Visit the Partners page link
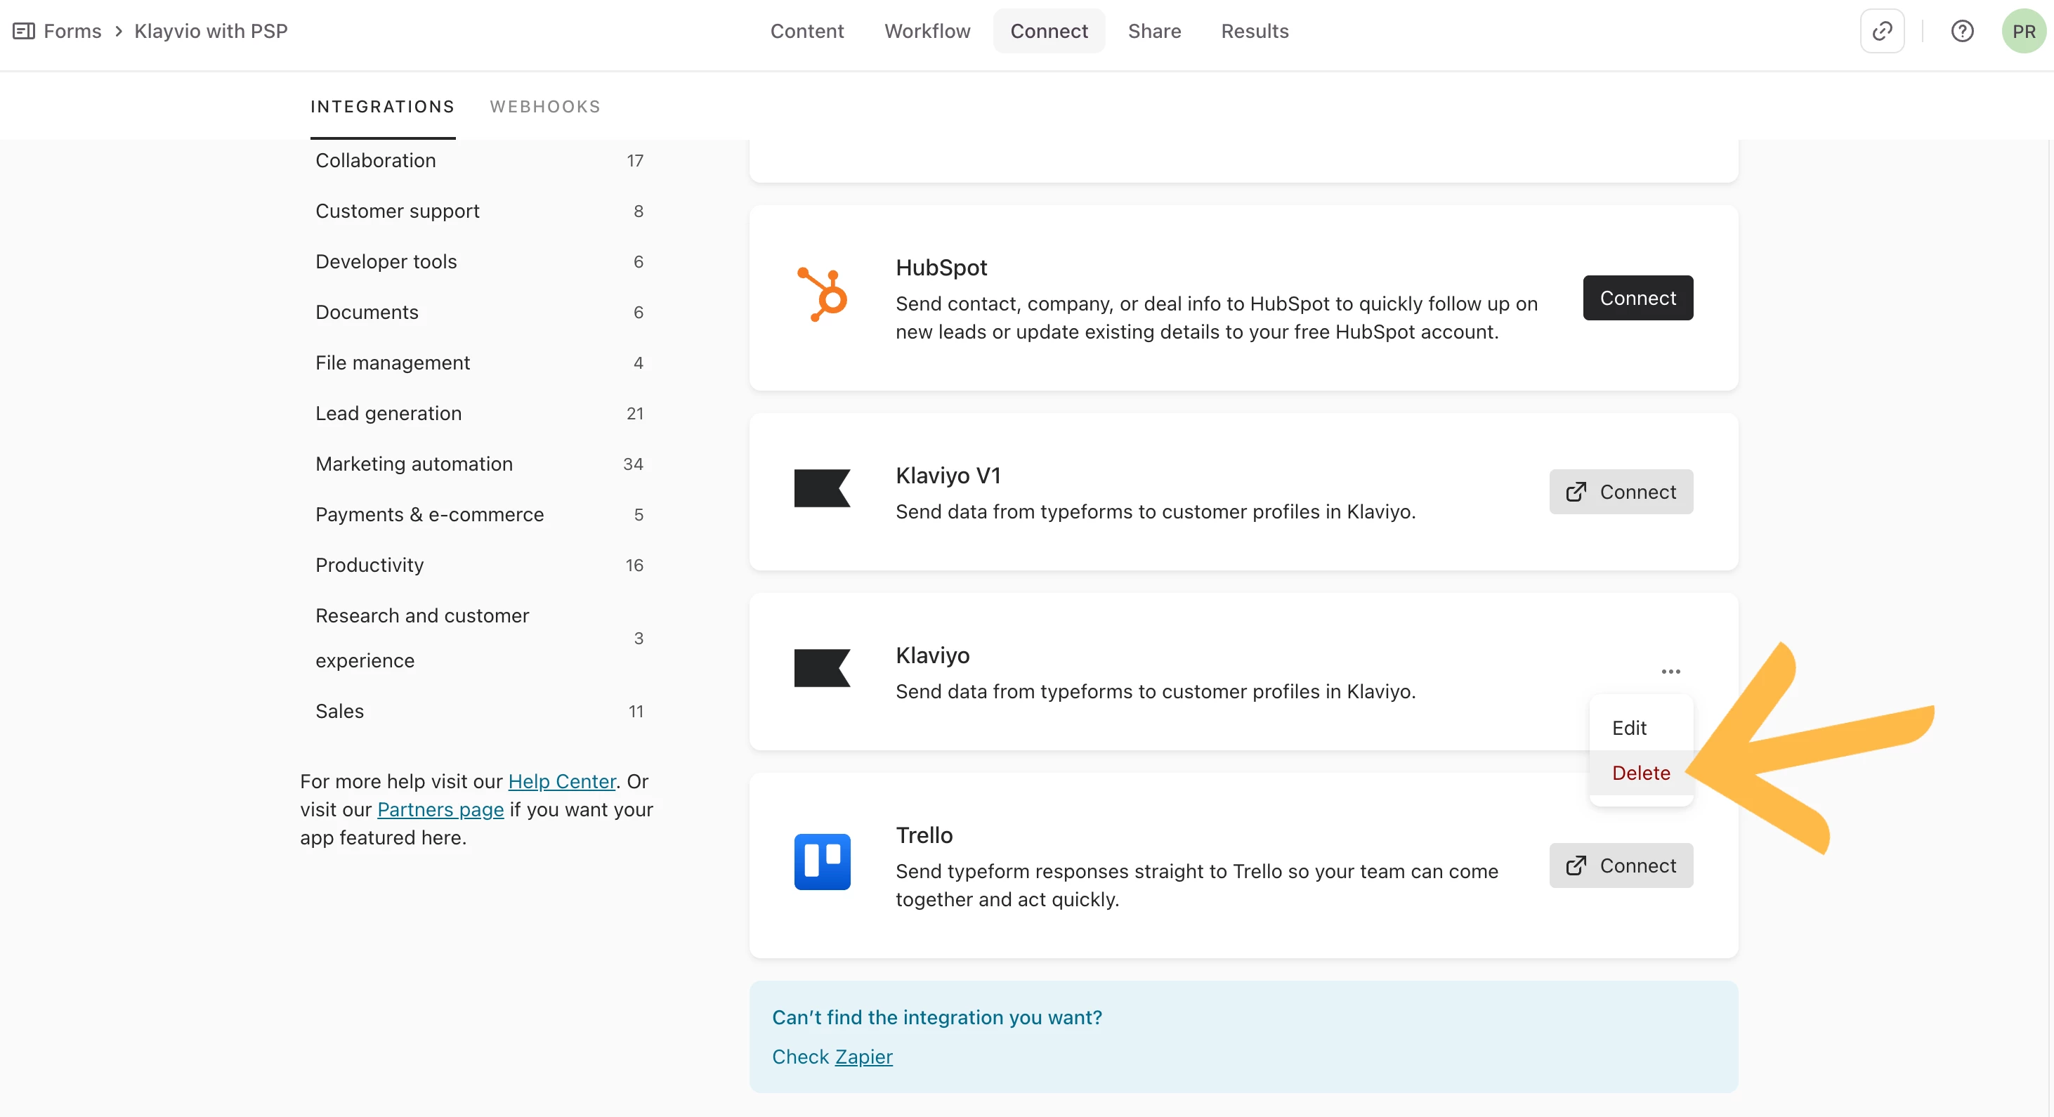Screen dimensions: 2054x1117 440,809
